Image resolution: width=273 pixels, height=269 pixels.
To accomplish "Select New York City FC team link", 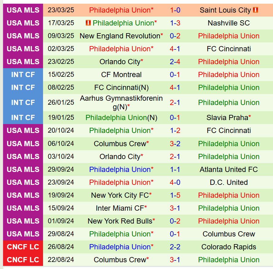I will tap(120, 195).
